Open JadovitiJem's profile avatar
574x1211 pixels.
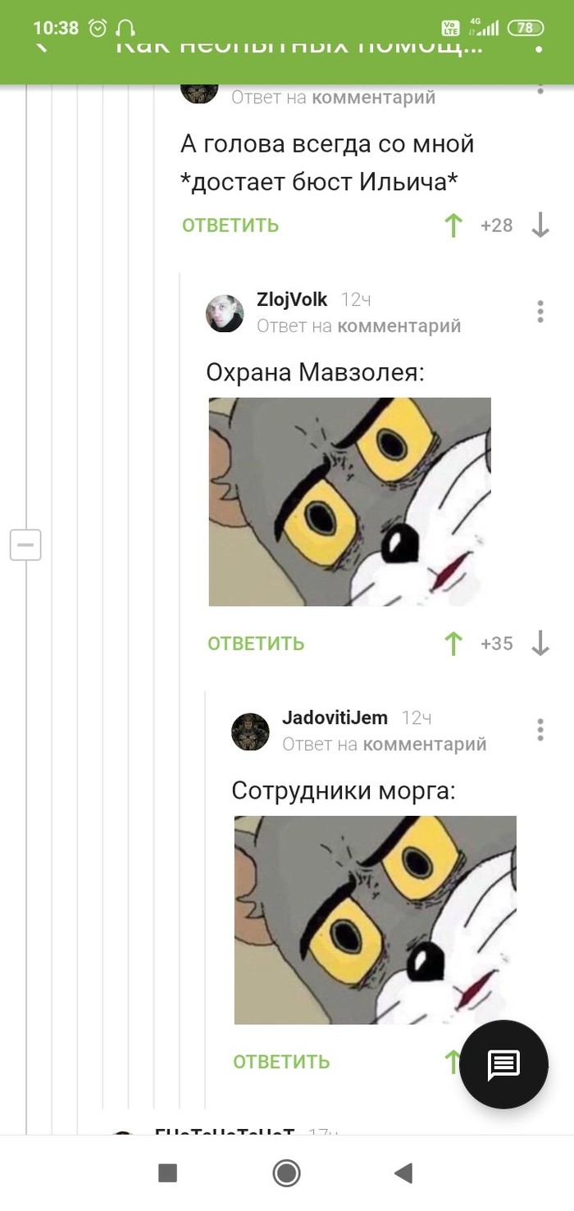pos(250,731)
